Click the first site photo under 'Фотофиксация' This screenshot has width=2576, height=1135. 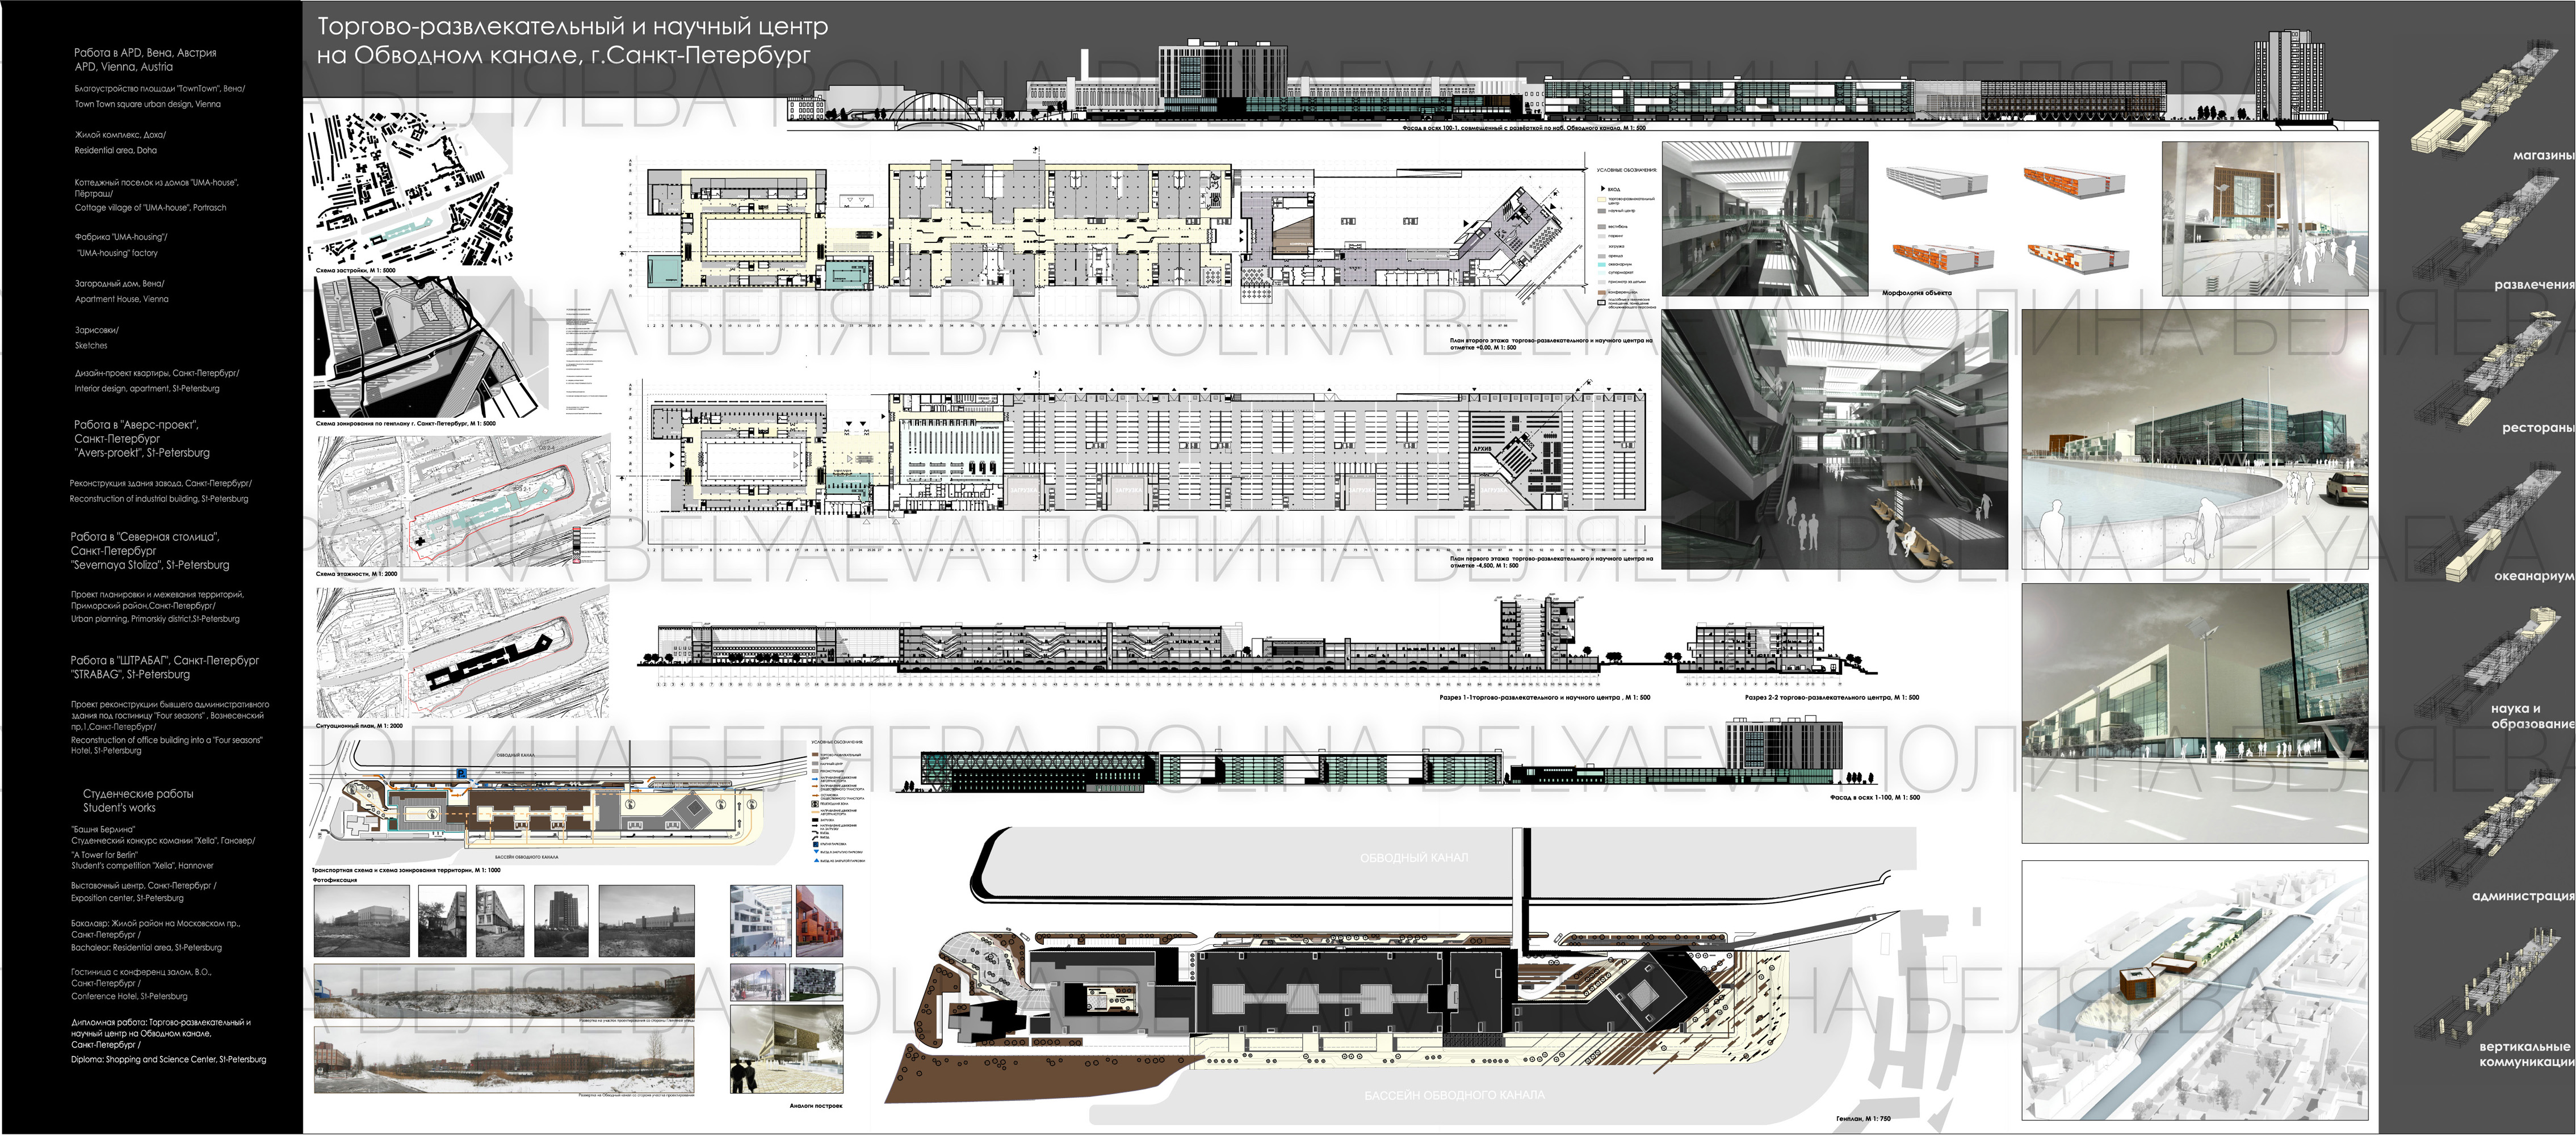point(361,920)
